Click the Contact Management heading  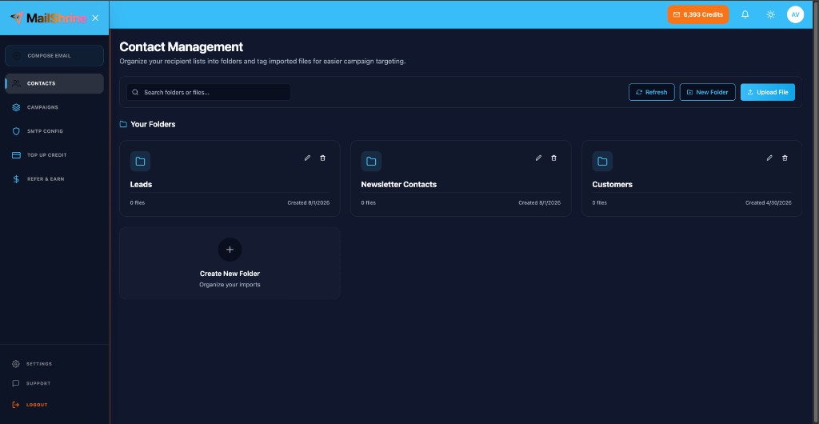coord(182,46)
